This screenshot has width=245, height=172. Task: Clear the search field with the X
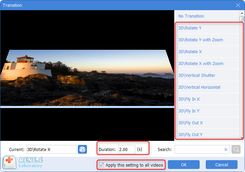click(226, 149)
